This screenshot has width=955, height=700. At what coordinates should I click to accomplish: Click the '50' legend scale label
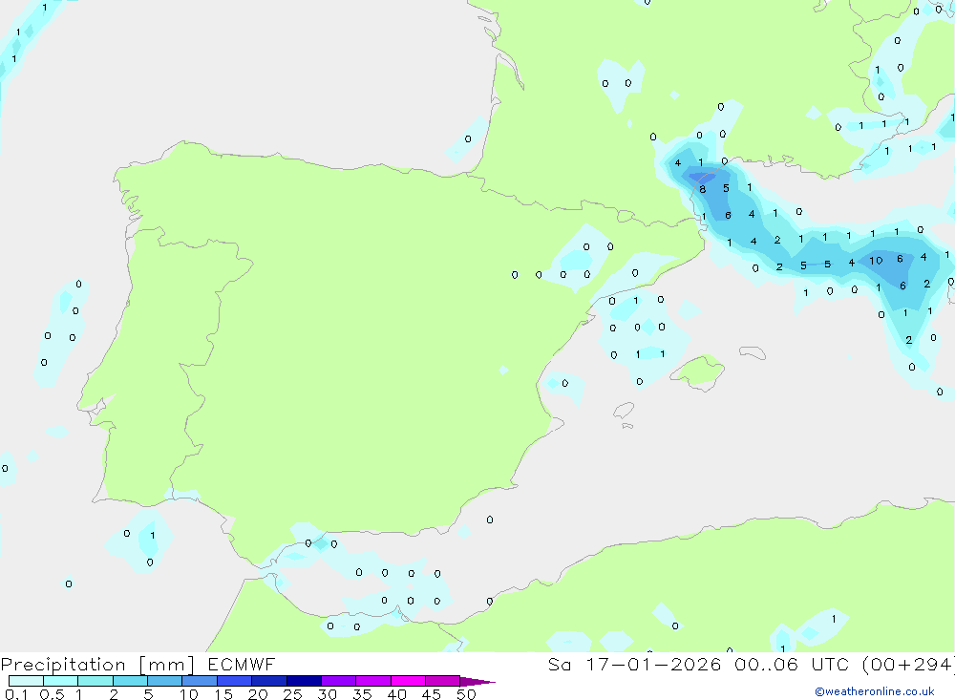(466, 694)
